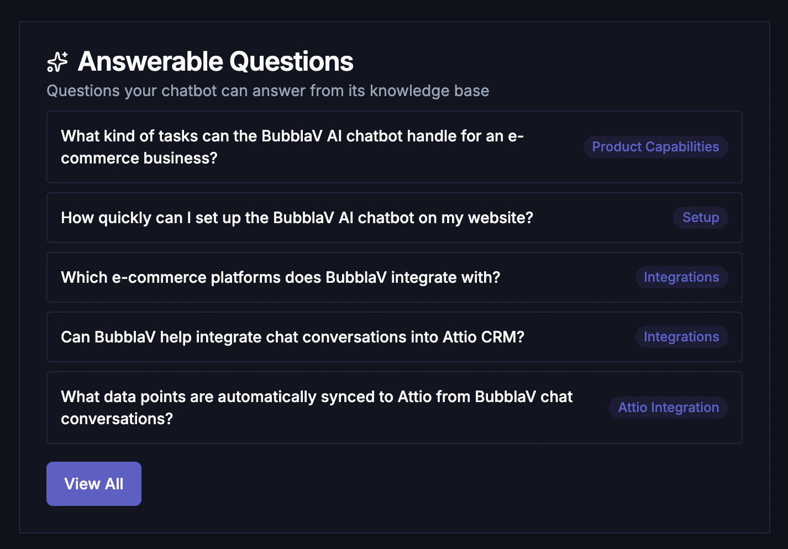The width and height of the screenshot is (788, 549).
Task: Select the second question card about setup
Action: pyautogui.click(x=395, y=218)
